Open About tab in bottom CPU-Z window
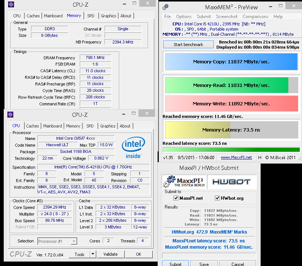The width and height of the screenshot is (302, 266). pyautogui.click(x=125, y=126)
